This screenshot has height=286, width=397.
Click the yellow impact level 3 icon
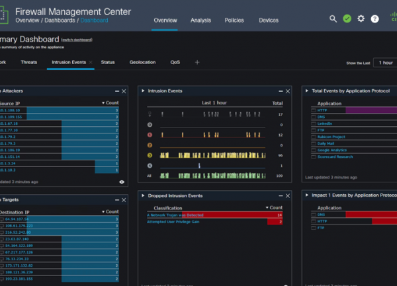pyautogui.click(x=150, y=155)
